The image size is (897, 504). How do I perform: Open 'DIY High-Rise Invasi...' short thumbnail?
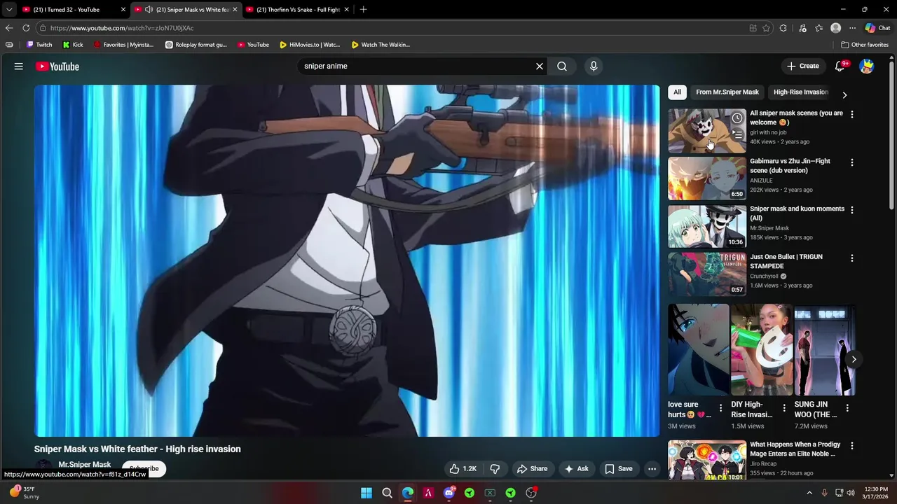pyautogui.click(x=762, y=350)
